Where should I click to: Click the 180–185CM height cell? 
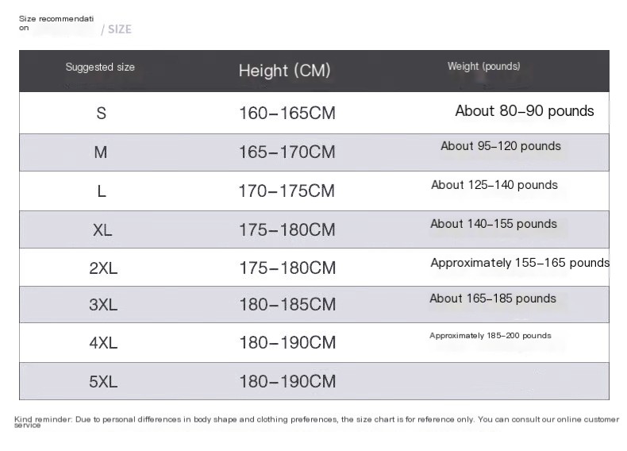287,305
